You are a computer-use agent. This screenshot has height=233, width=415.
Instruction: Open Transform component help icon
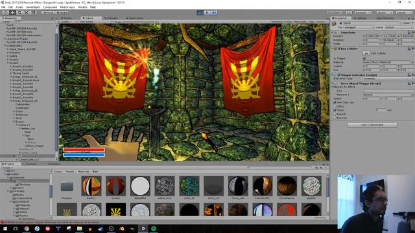pos(409,32)
